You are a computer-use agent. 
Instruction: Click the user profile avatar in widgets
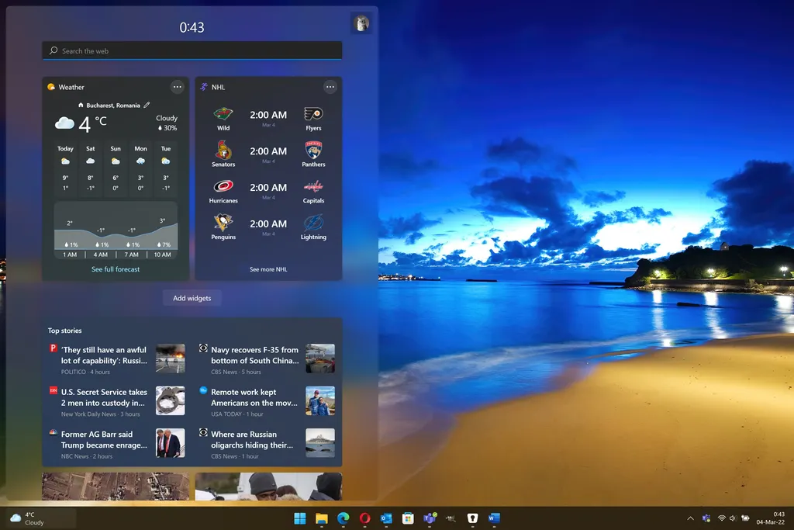click(x=361, y=23)
